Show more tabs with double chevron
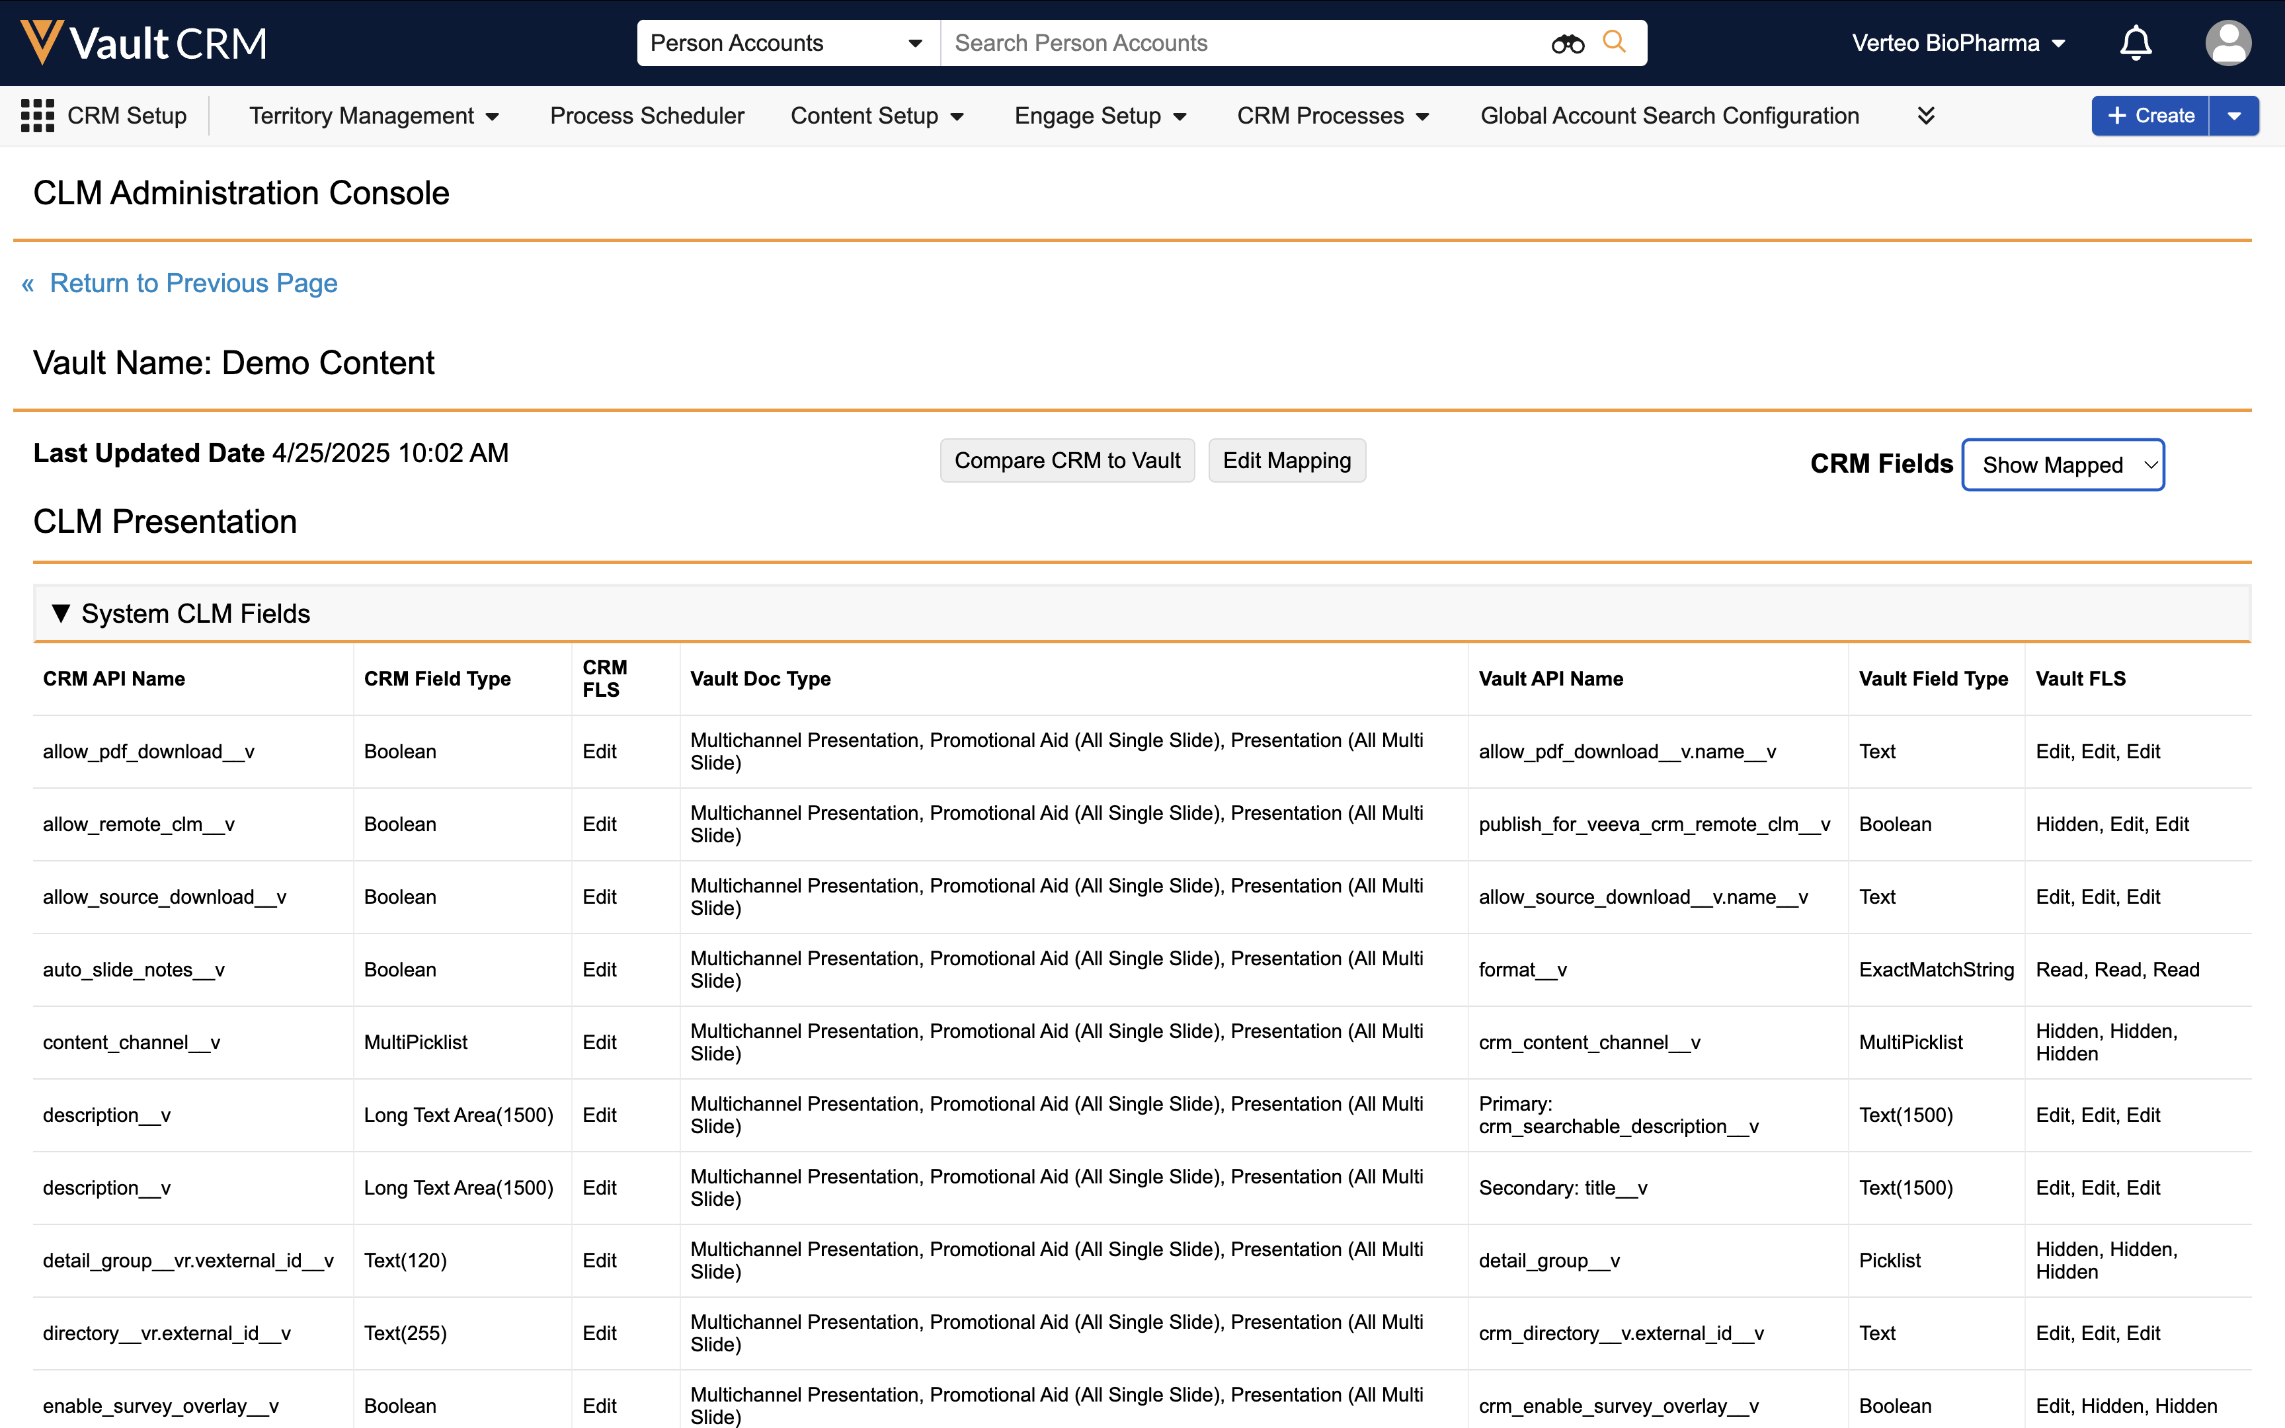Viewport: 2285px width, 1428px height. point(1926,115)
